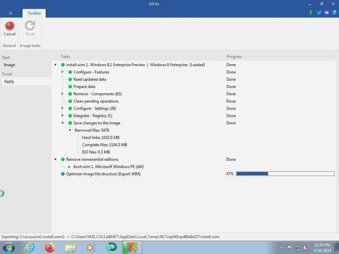Click the small dot beside boot.wim
The image size is (339, 254).
click(69, 167)
